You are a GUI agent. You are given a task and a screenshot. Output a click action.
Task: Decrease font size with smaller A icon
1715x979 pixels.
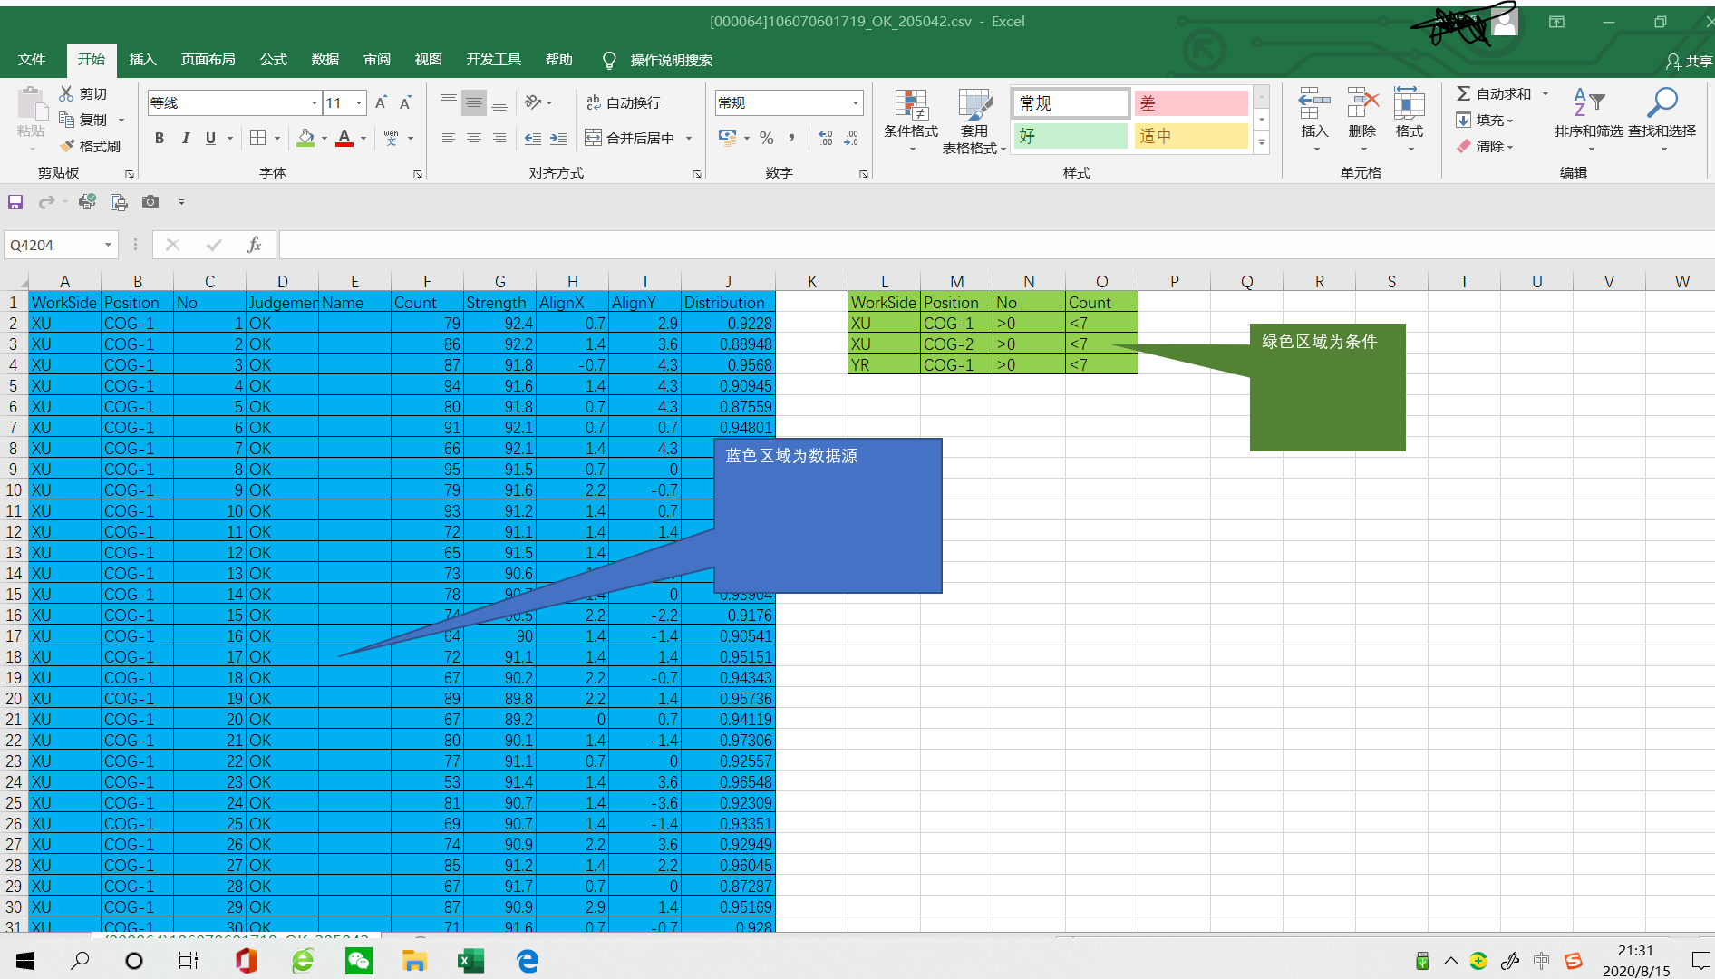coord(405,102)
